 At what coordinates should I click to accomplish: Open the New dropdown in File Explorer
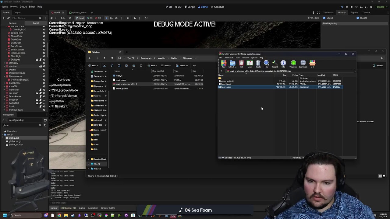[x=93, y=65]
